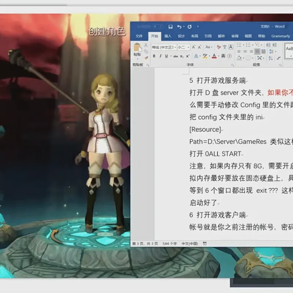Open the font name dropdown

click(164, 47)
